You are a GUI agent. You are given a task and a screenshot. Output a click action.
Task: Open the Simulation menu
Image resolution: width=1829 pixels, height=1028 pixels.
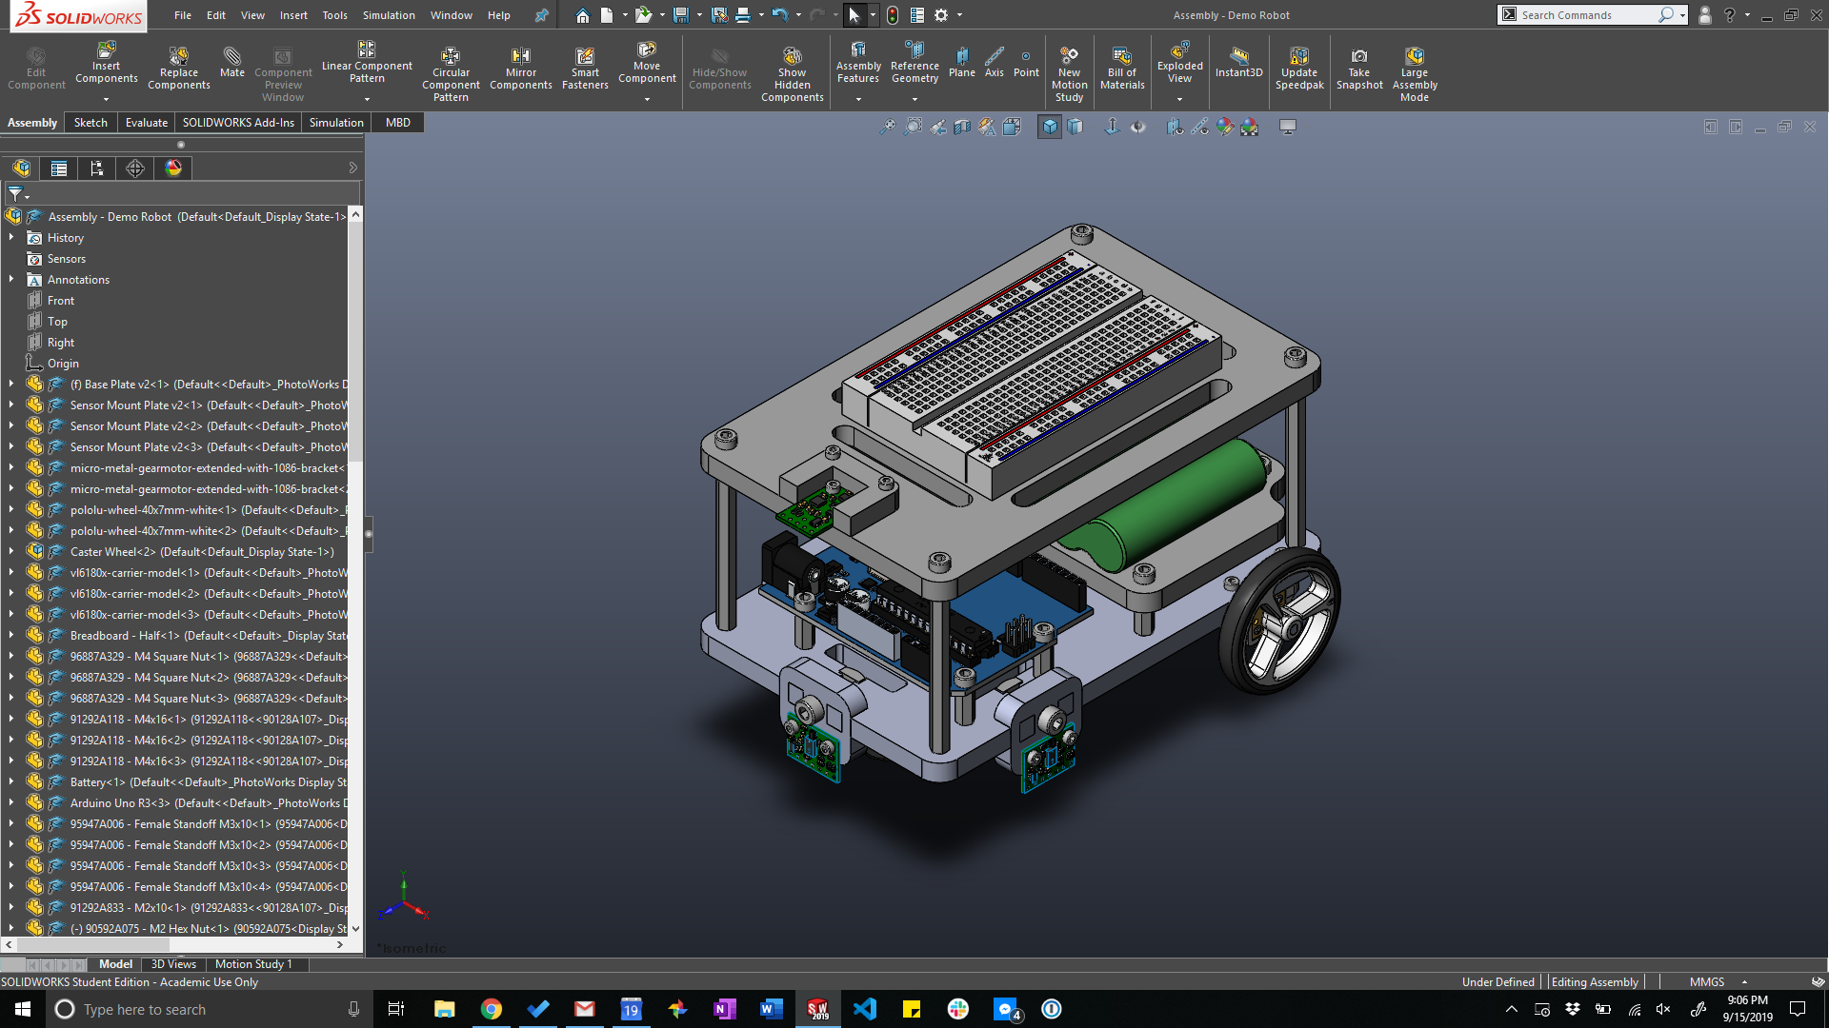click(389, 15)
